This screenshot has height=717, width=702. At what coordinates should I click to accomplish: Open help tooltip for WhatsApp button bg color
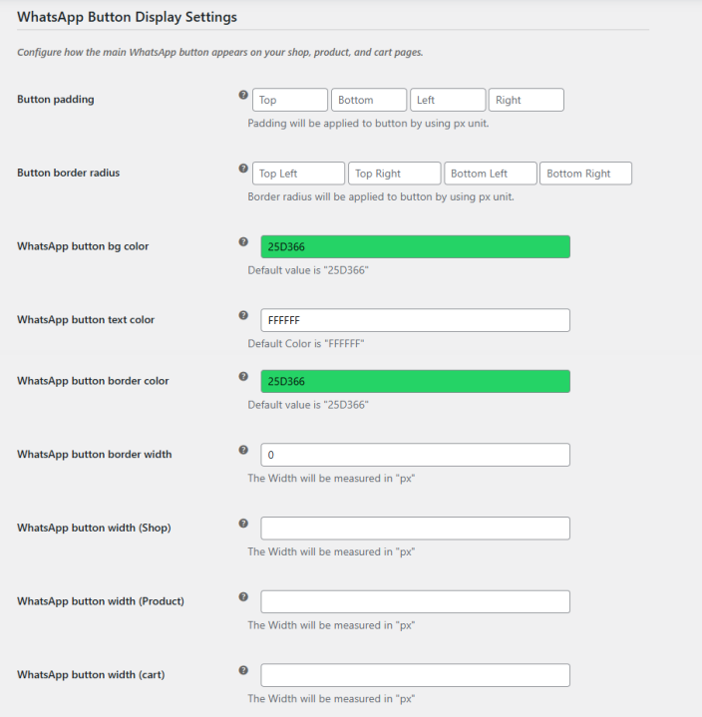(243, 241)
